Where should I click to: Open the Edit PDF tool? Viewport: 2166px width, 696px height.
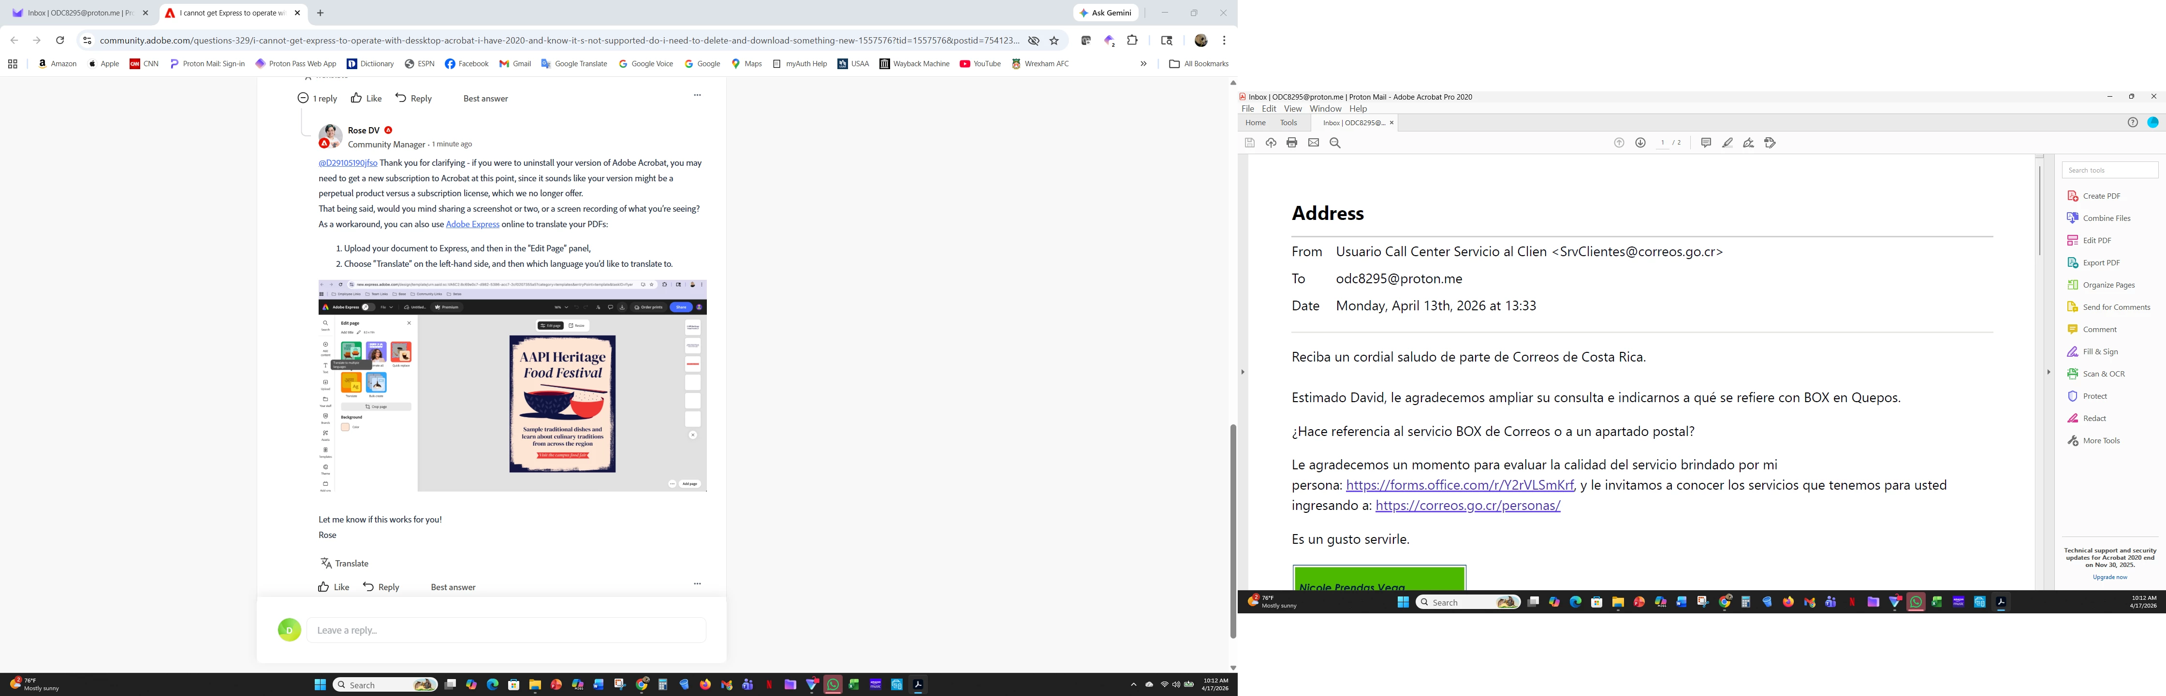[2096, 240]
